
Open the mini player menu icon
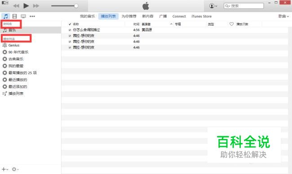coord(5,3)
